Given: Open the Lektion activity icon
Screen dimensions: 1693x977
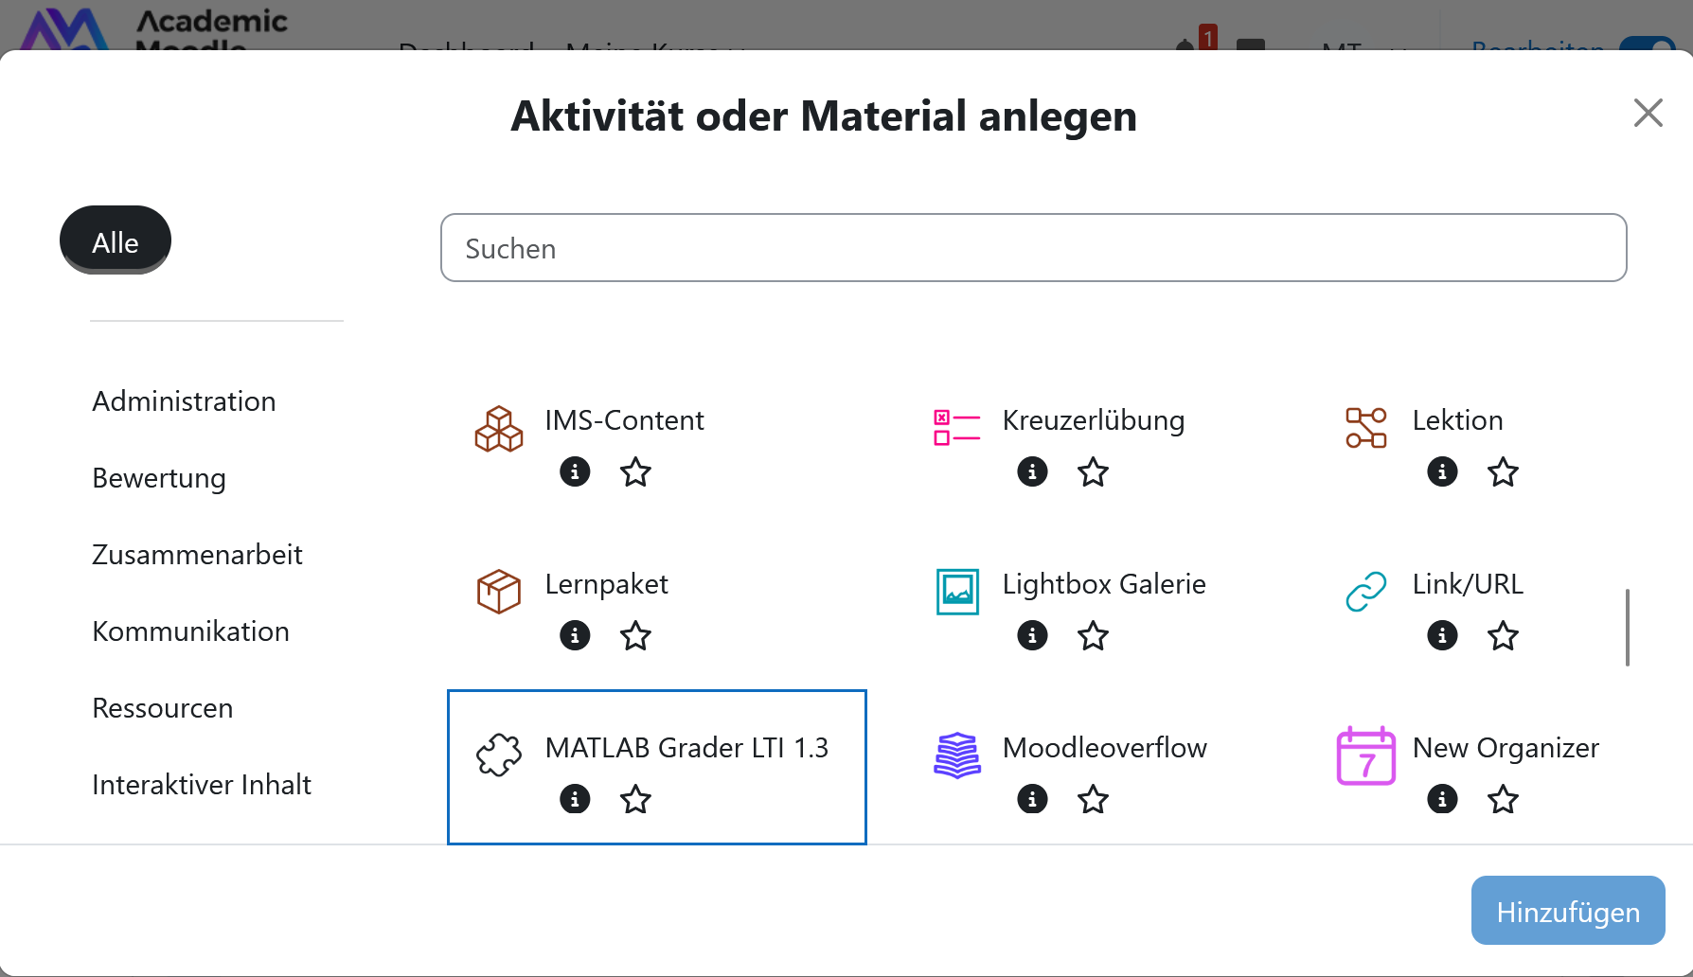Looking at the screenshot, I should (1366, 429).
